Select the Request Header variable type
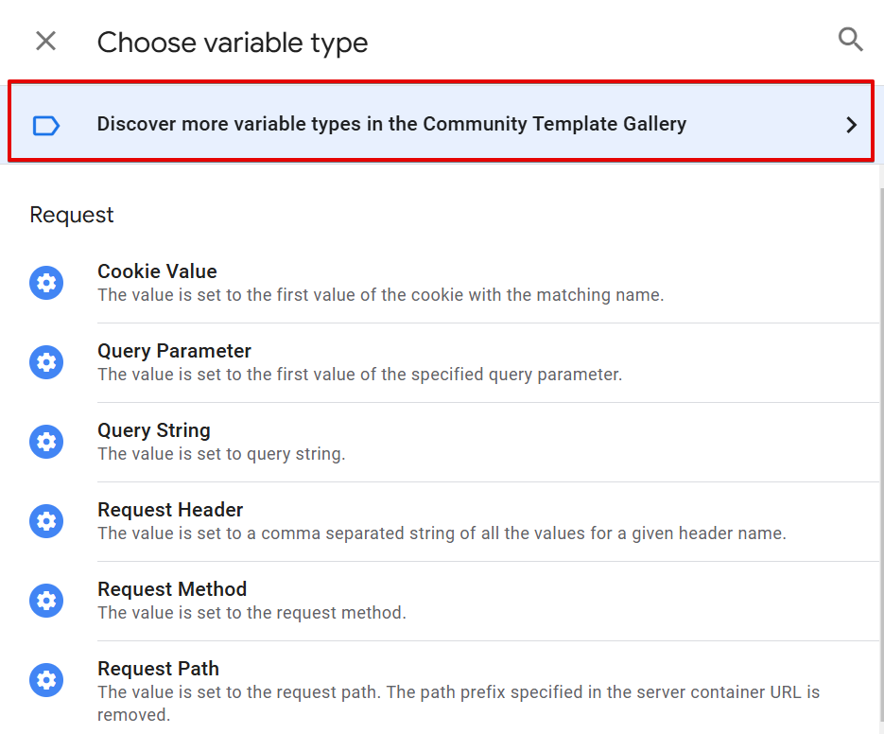884x734 pixels. [x=170, y=510]
